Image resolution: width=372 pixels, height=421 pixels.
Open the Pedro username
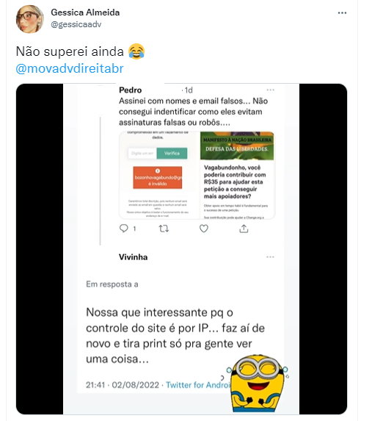click(131, 90)
